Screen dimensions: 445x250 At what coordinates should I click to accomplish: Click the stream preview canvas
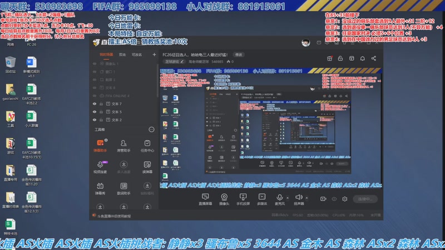[270, 128]
